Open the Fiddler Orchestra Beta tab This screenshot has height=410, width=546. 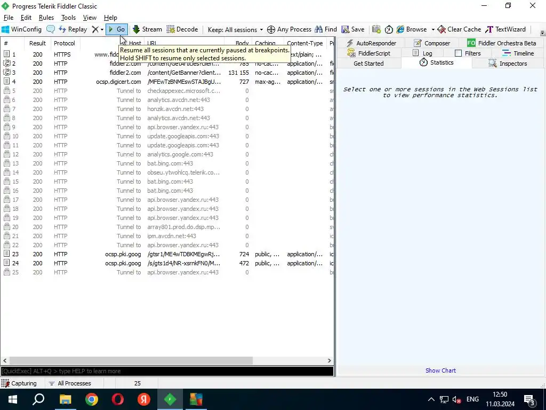(501, 43)
